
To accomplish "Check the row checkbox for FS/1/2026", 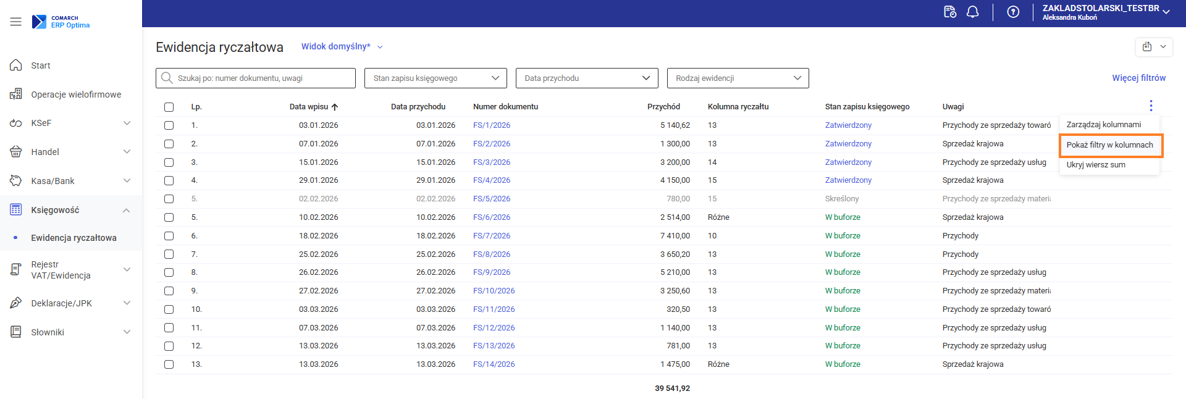I will 169,125.
